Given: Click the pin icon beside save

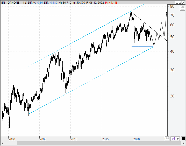Looking at the screenshot, I should pyautogui.click(x=178, y=139).
